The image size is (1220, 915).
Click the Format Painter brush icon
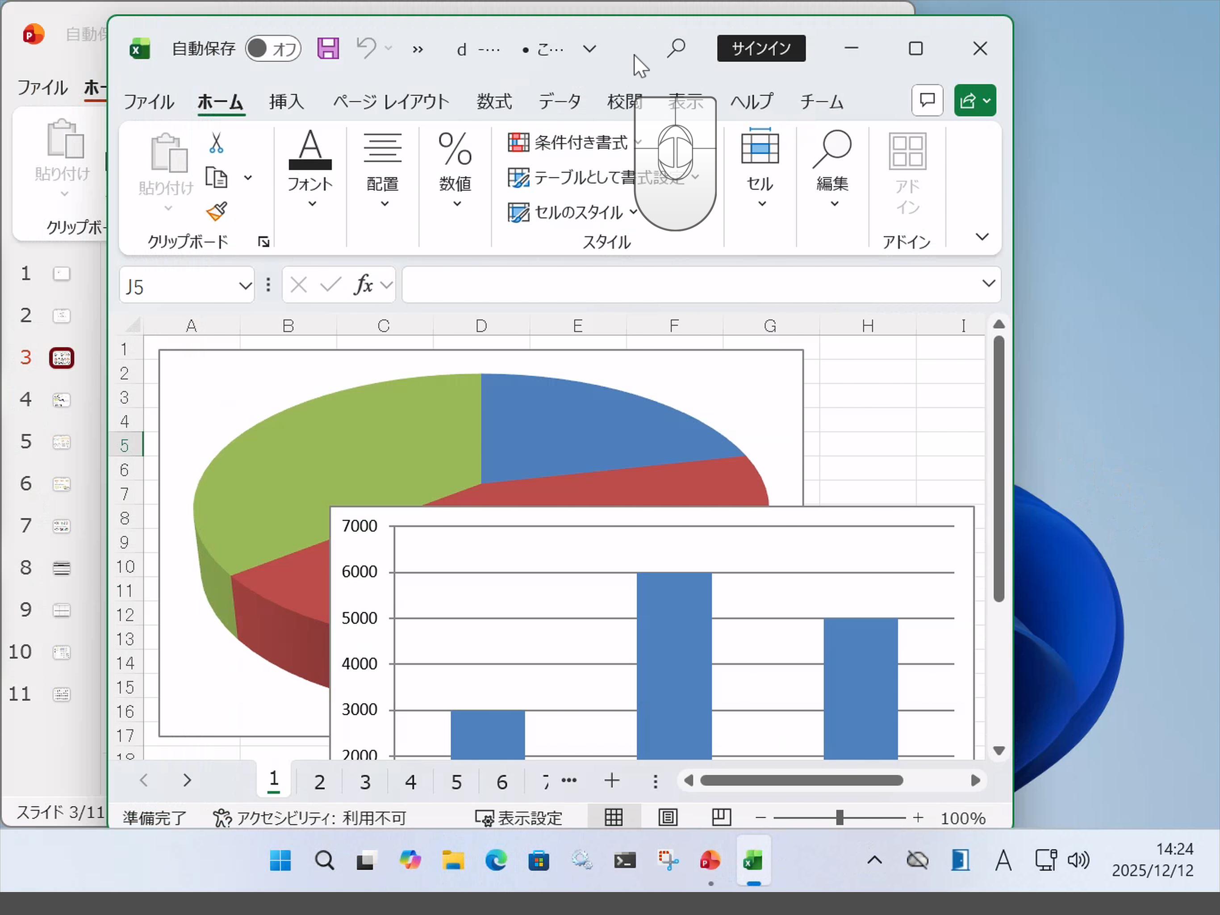[217, 211]
